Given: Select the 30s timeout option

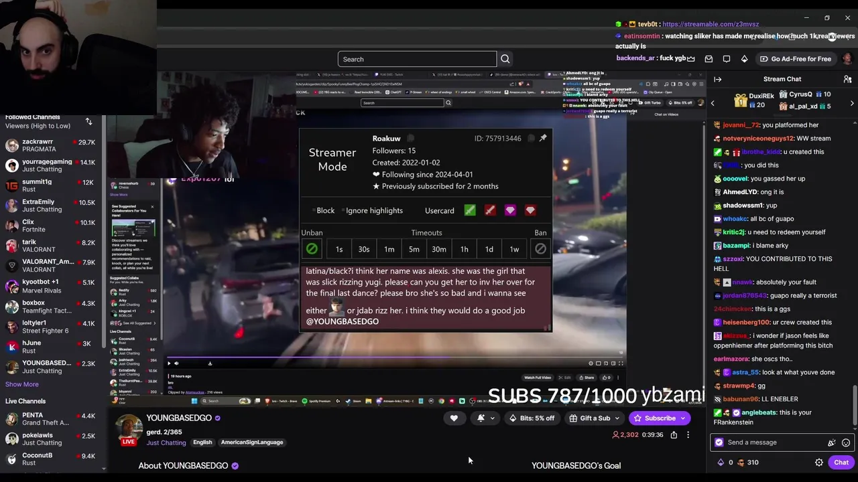Looking at the screenshot, I should 364,249.
